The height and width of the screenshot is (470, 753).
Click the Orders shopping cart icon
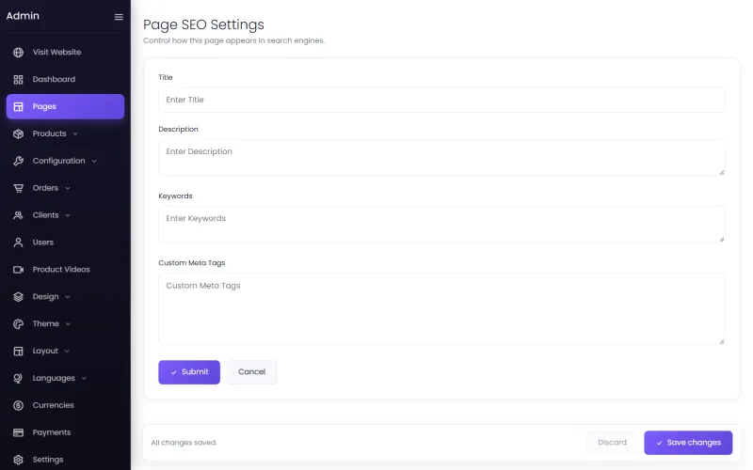pyautogui.click(x=18, y=188)
